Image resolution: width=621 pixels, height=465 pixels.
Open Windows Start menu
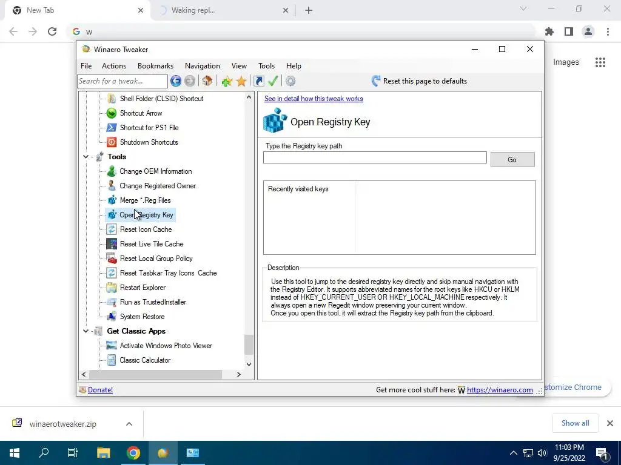click(15, 453)
